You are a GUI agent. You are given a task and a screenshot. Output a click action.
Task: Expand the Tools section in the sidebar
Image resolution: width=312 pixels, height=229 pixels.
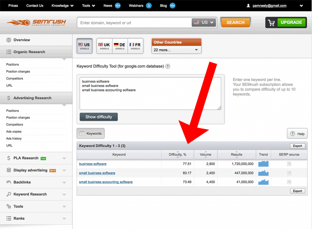click(x=64, y=206)
